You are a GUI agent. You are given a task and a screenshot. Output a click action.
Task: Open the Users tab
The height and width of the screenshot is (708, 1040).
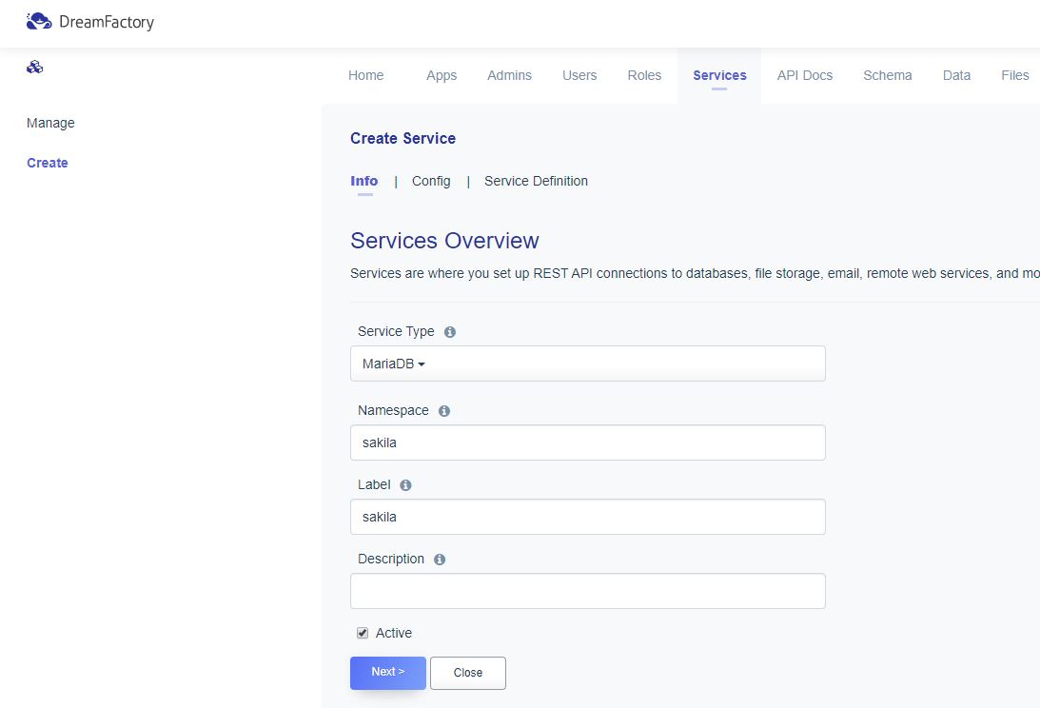click(x=579, y=75)
